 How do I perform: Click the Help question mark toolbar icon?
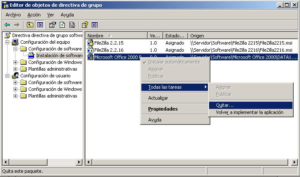coord(85,25)
